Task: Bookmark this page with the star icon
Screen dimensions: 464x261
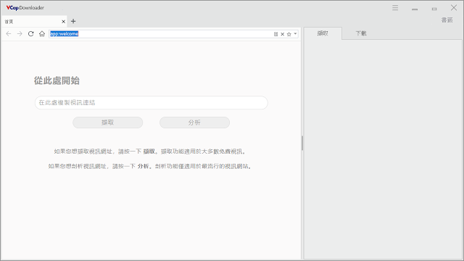Action: tap(289, 34)
